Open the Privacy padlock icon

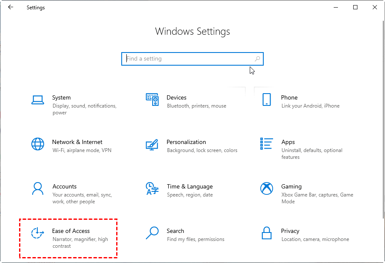[x=266, y=233]
